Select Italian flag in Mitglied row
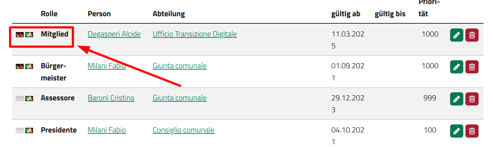Image resolution: width=493 pixels, height=147 pixels. point(29,34)
